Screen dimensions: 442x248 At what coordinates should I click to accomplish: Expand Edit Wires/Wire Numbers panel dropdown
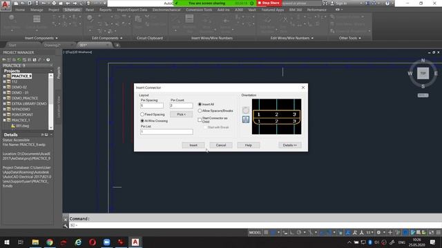(312, 39)
